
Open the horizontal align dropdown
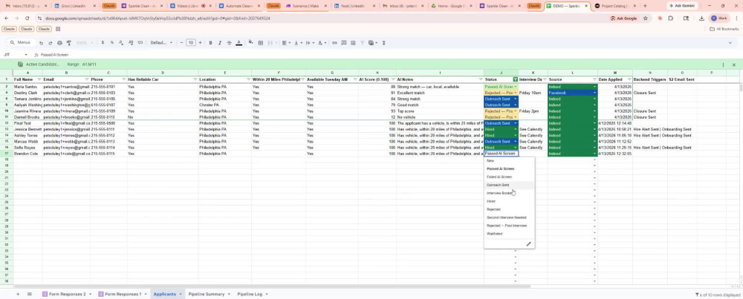(x=286, y=42)
